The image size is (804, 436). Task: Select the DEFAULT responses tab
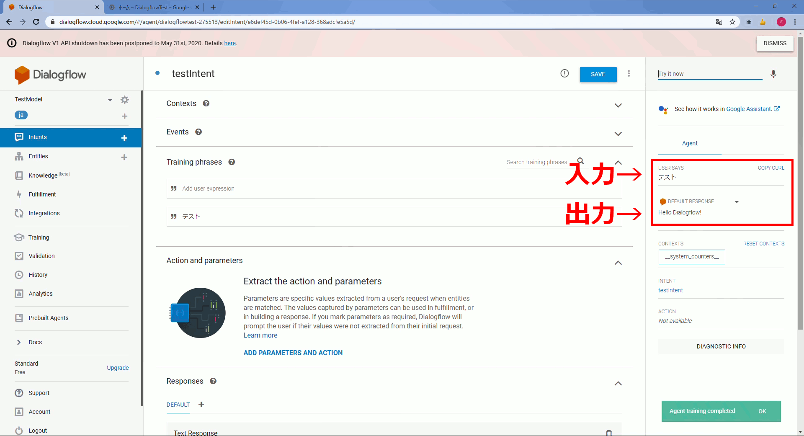click(x=178, y=405)
